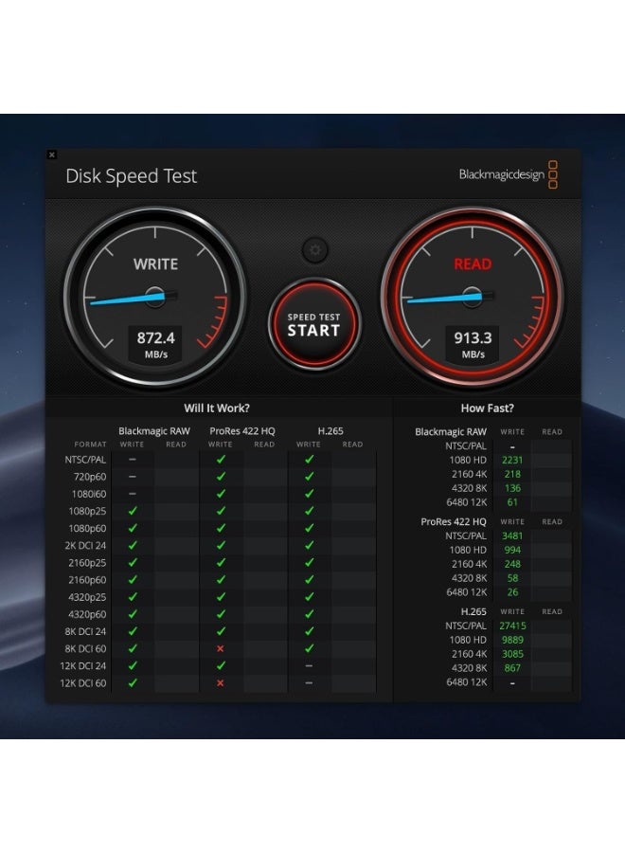Click Blackmagic RAW checkmark for 8K DCI 24

click(x=132, y=631)
